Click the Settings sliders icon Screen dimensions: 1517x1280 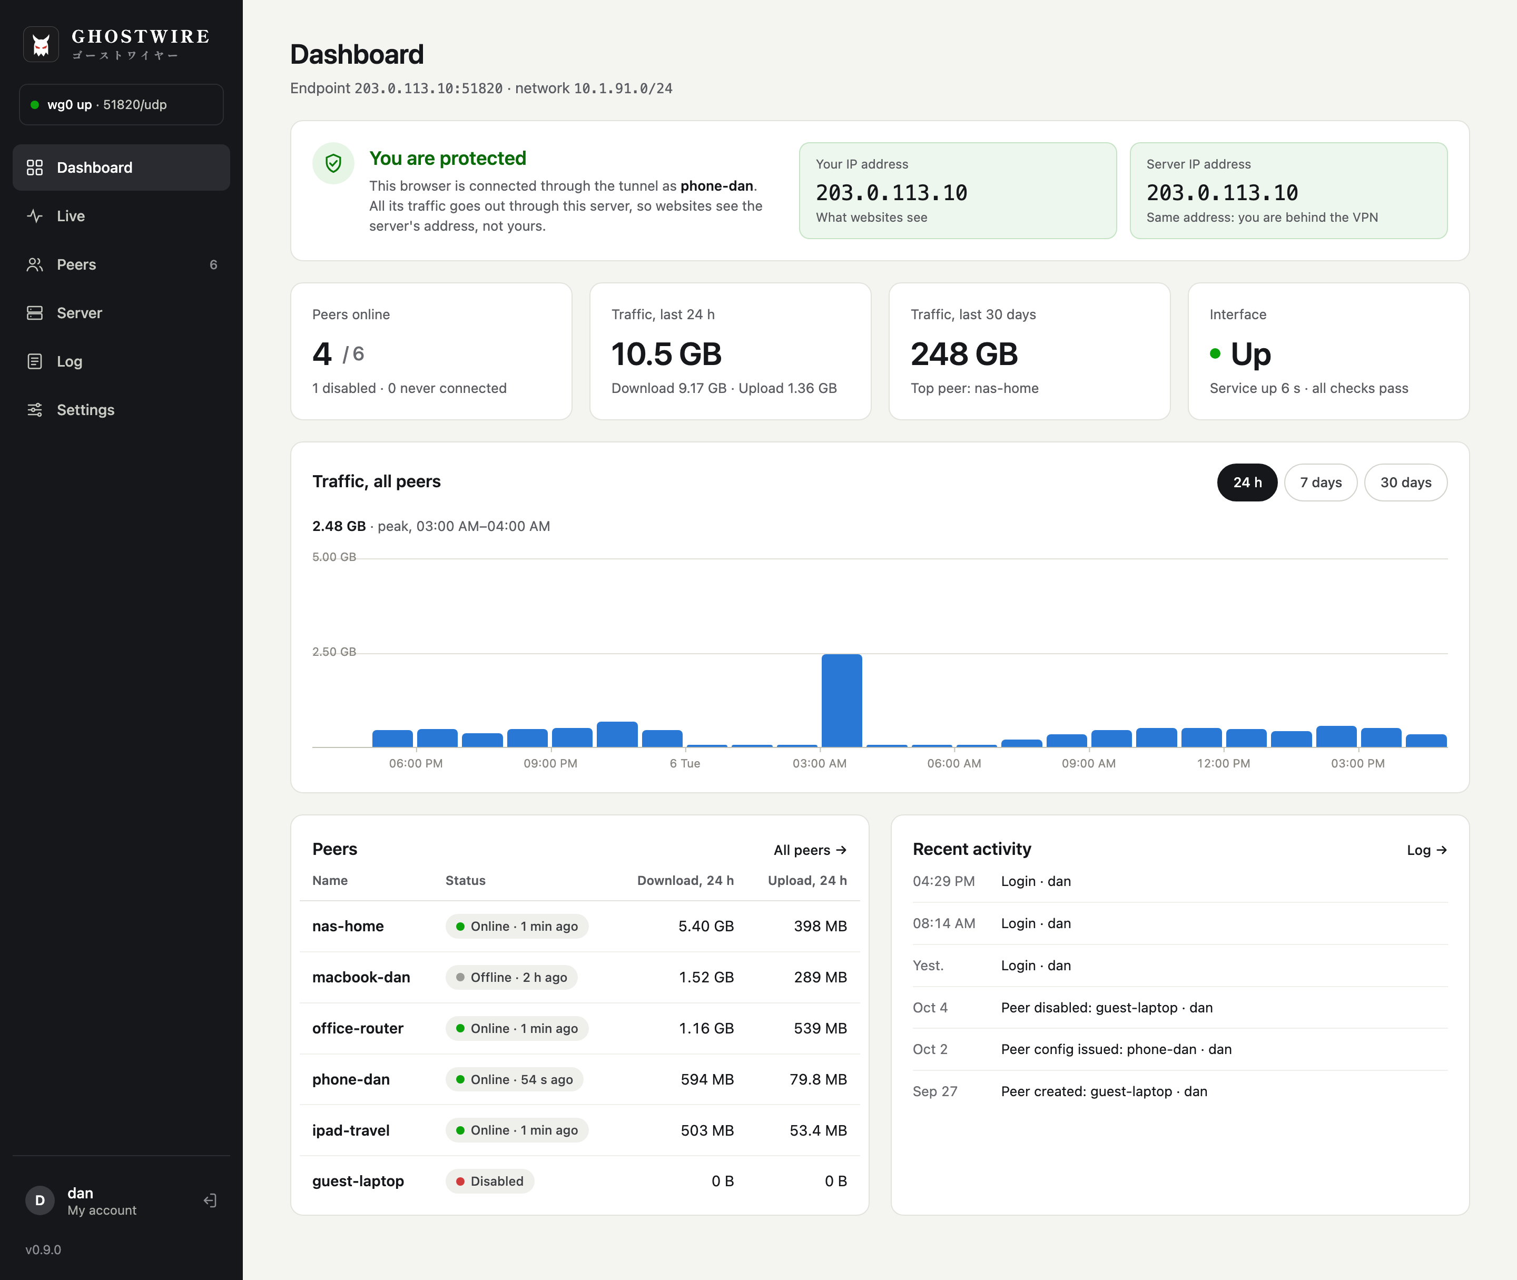[x=35, y=410]
